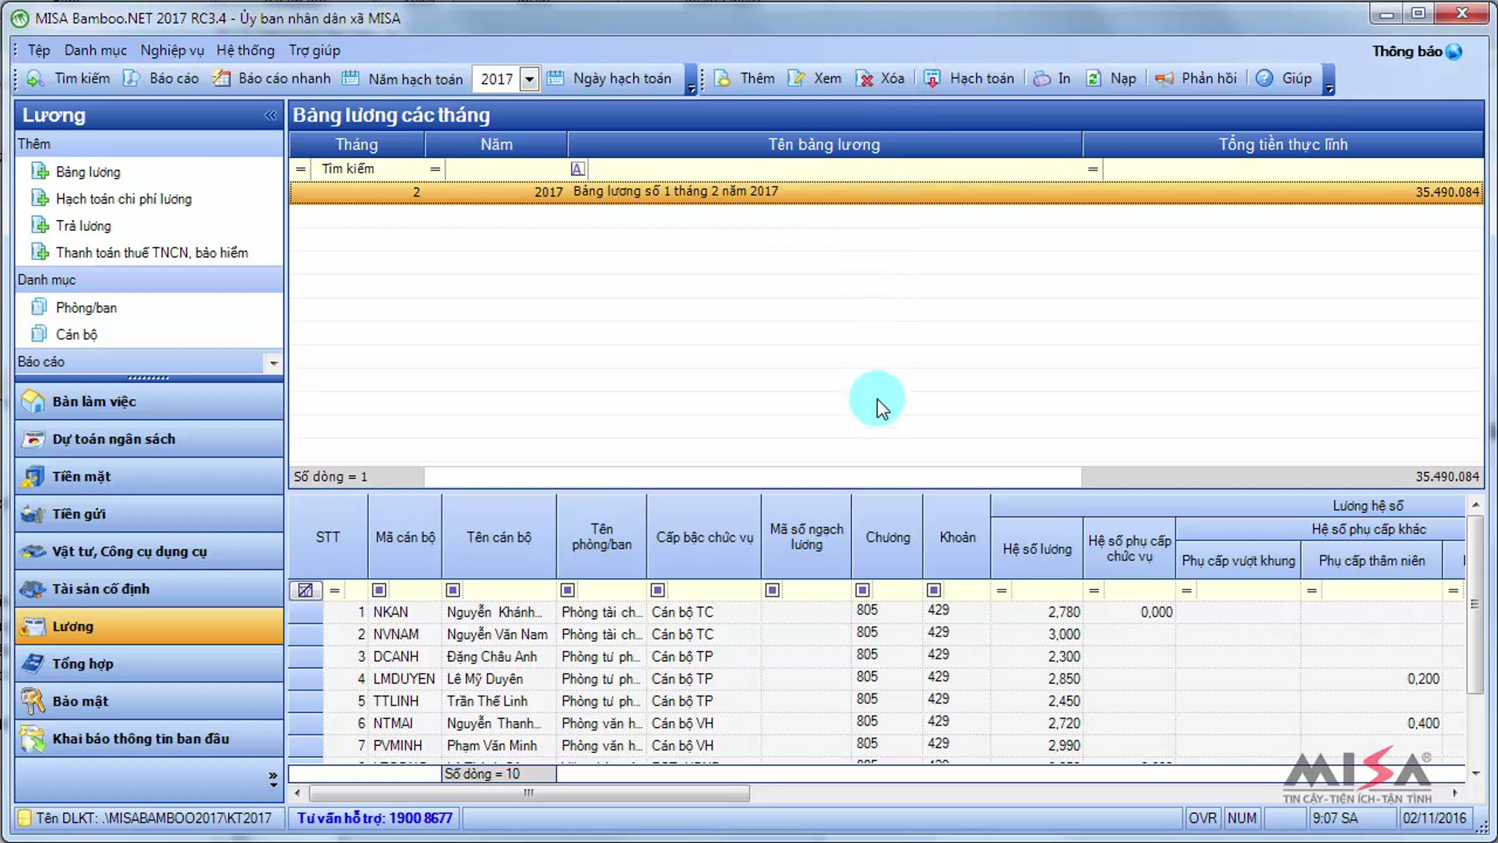Click the Phòng/ban category icon
The image size is (1498, 843).
tap(39, 307)
